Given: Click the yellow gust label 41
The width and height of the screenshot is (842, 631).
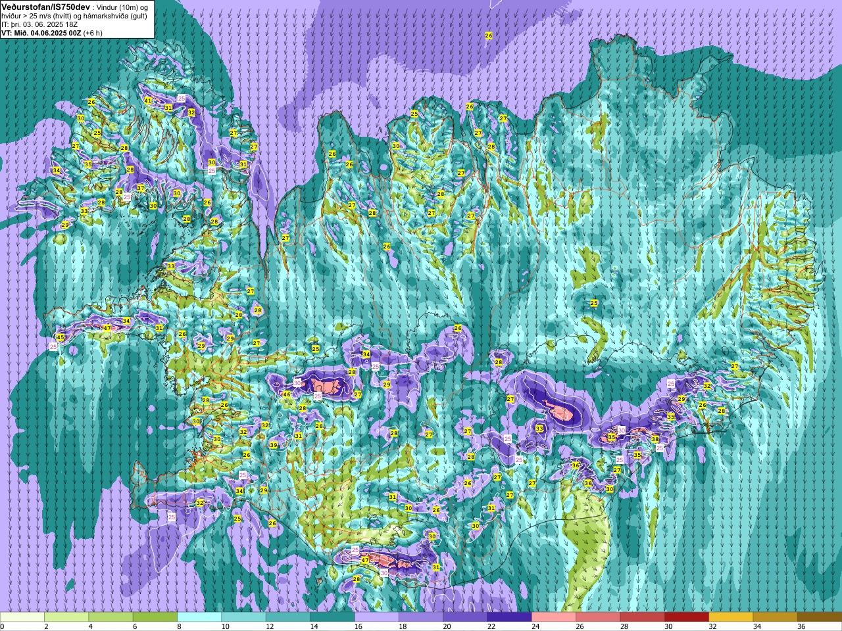Looking at the screenshot, I should 148,101.
